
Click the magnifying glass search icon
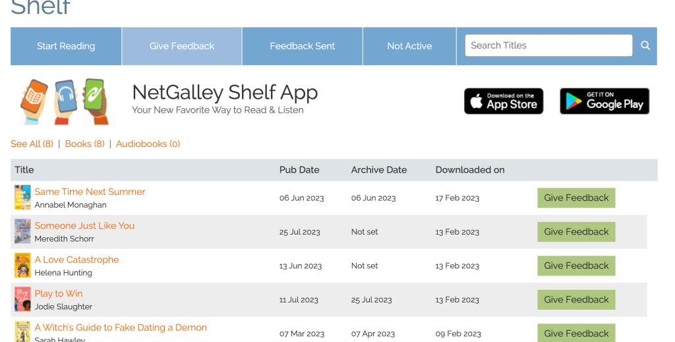pyautogui.click(x=645, y=45)
